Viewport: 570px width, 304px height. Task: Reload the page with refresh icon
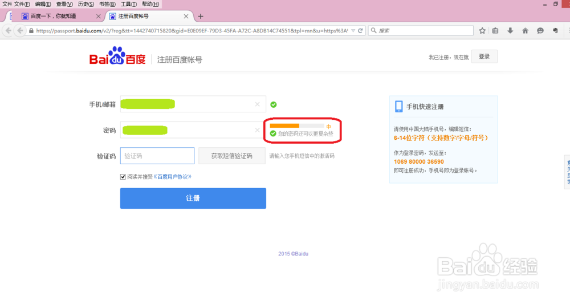[360, 31]
